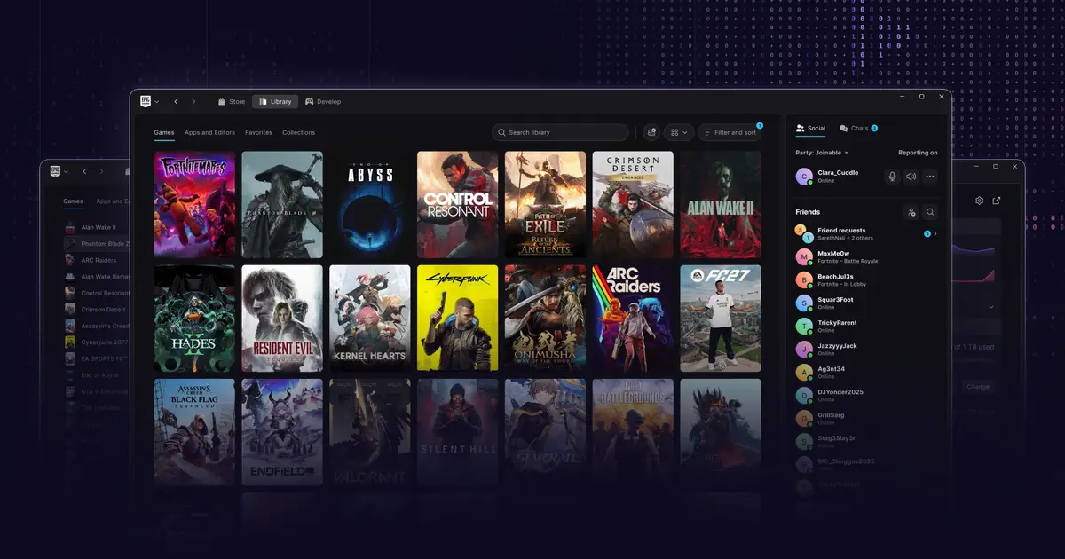
Task: Open the Battlegrounds game tile
Action: pyautogui.click(x=633, y=432)
